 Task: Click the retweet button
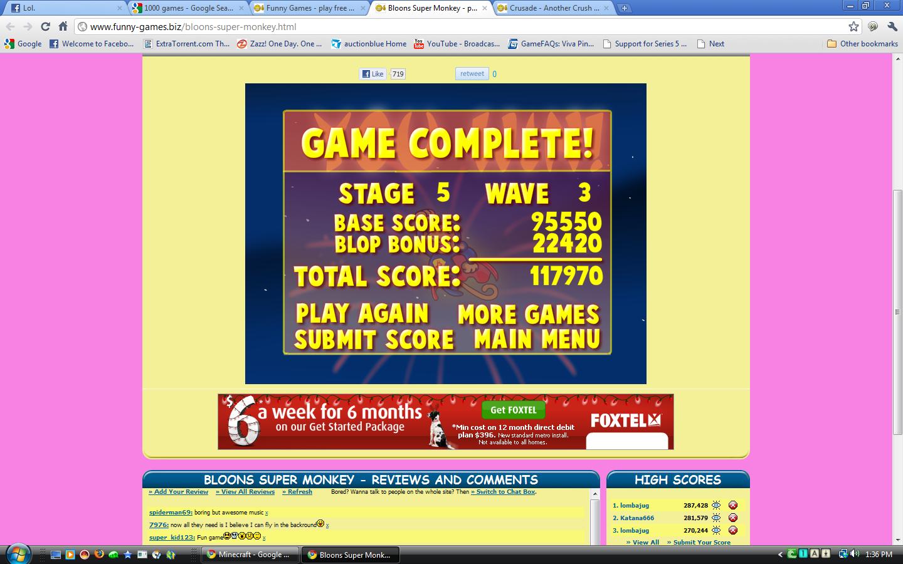tap(472, 74)
